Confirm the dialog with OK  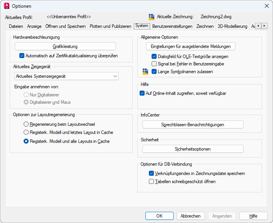[159, 216]
